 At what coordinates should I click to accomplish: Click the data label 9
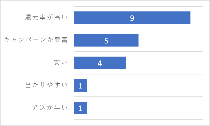pos(132,18)
